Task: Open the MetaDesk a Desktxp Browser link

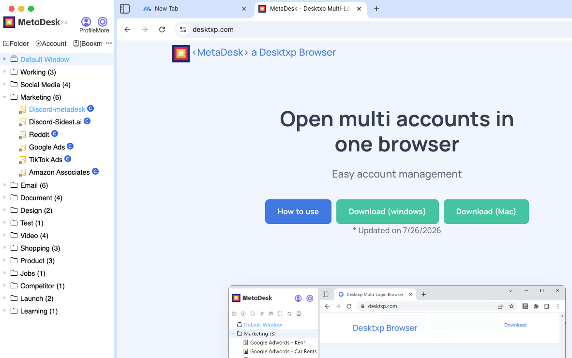Action: coord(264,53)
